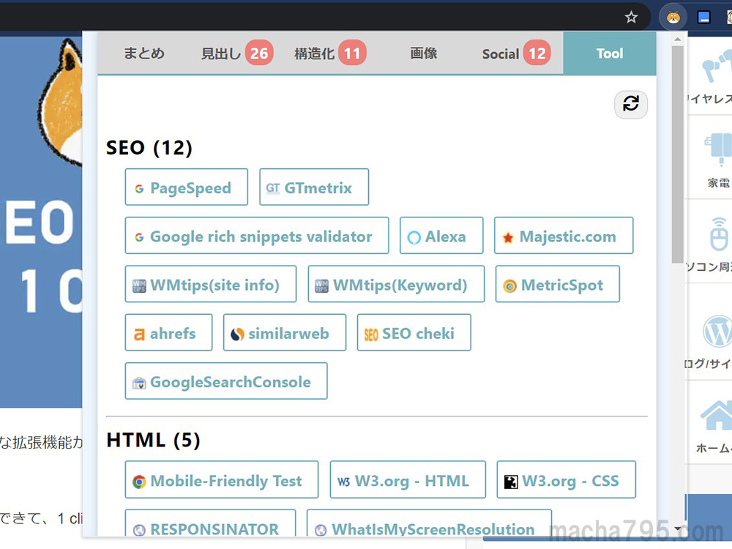Open GoogleSearchConsole link
Image resolution: width=732 pixels, height=549 pixels.
(x=226, y=381)
